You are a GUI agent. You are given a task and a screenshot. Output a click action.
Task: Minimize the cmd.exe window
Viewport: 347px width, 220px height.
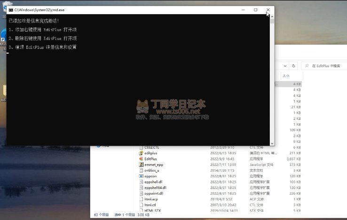point(243,10)
